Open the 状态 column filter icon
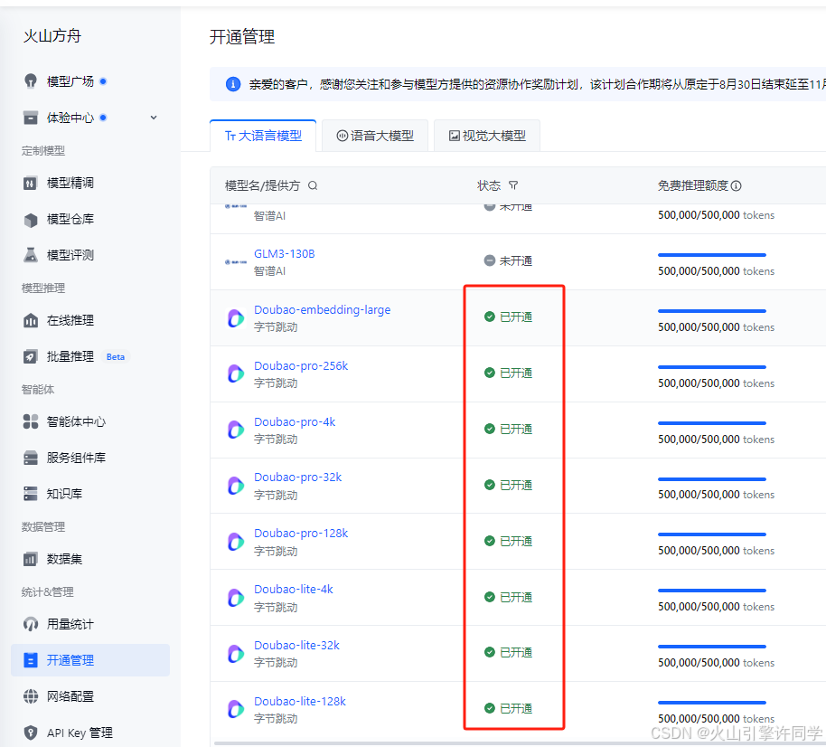826x747 pixels. coord(513,185)
